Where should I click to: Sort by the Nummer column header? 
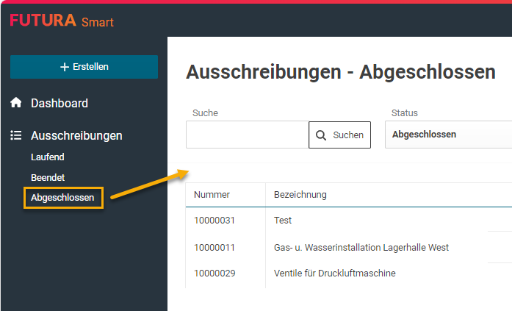[212, 195]
